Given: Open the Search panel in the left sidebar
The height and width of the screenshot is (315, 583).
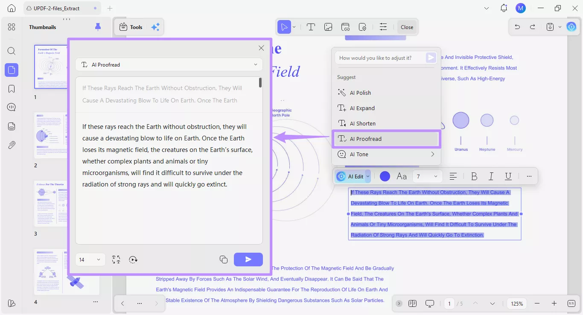Looking at the screenshot, I should (x=12, y=51).
